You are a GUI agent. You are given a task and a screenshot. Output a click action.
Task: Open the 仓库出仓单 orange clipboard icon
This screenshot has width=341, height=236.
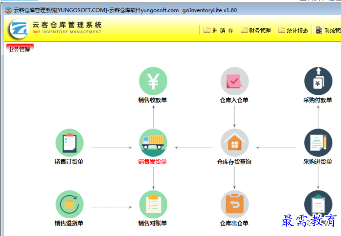(235, 204)
